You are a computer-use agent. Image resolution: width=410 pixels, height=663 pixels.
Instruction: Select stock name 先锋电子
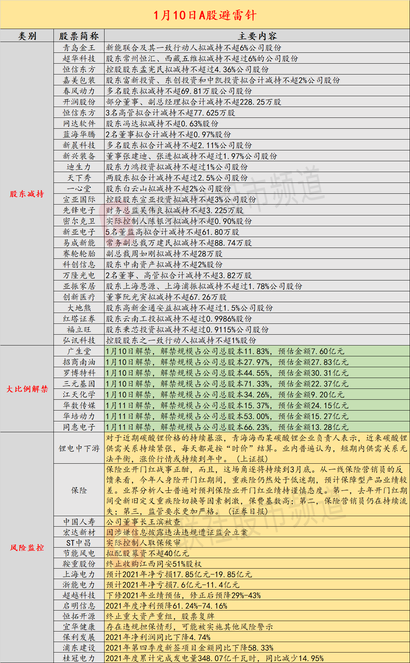click(79, 210)
